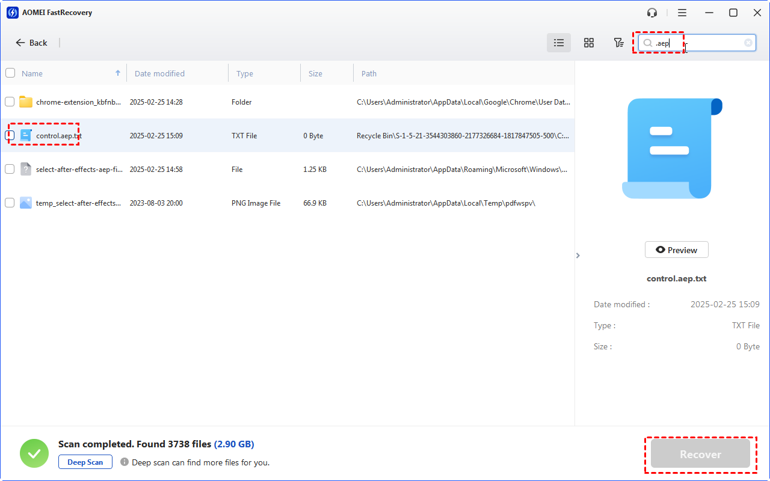Sort files by Type column

point(244,73)
